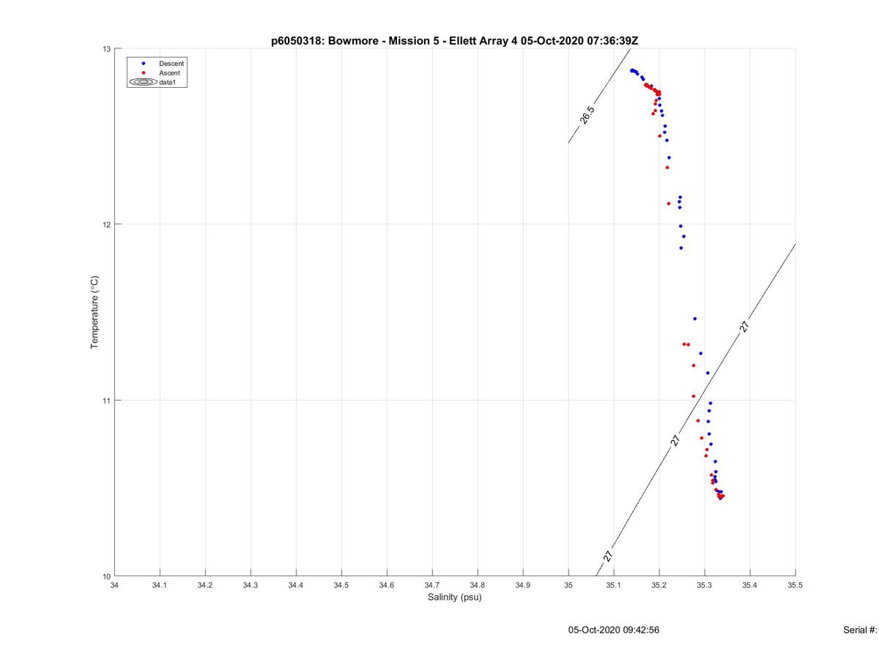Click the x-axis tick label '34.3'

click(251, 585)
